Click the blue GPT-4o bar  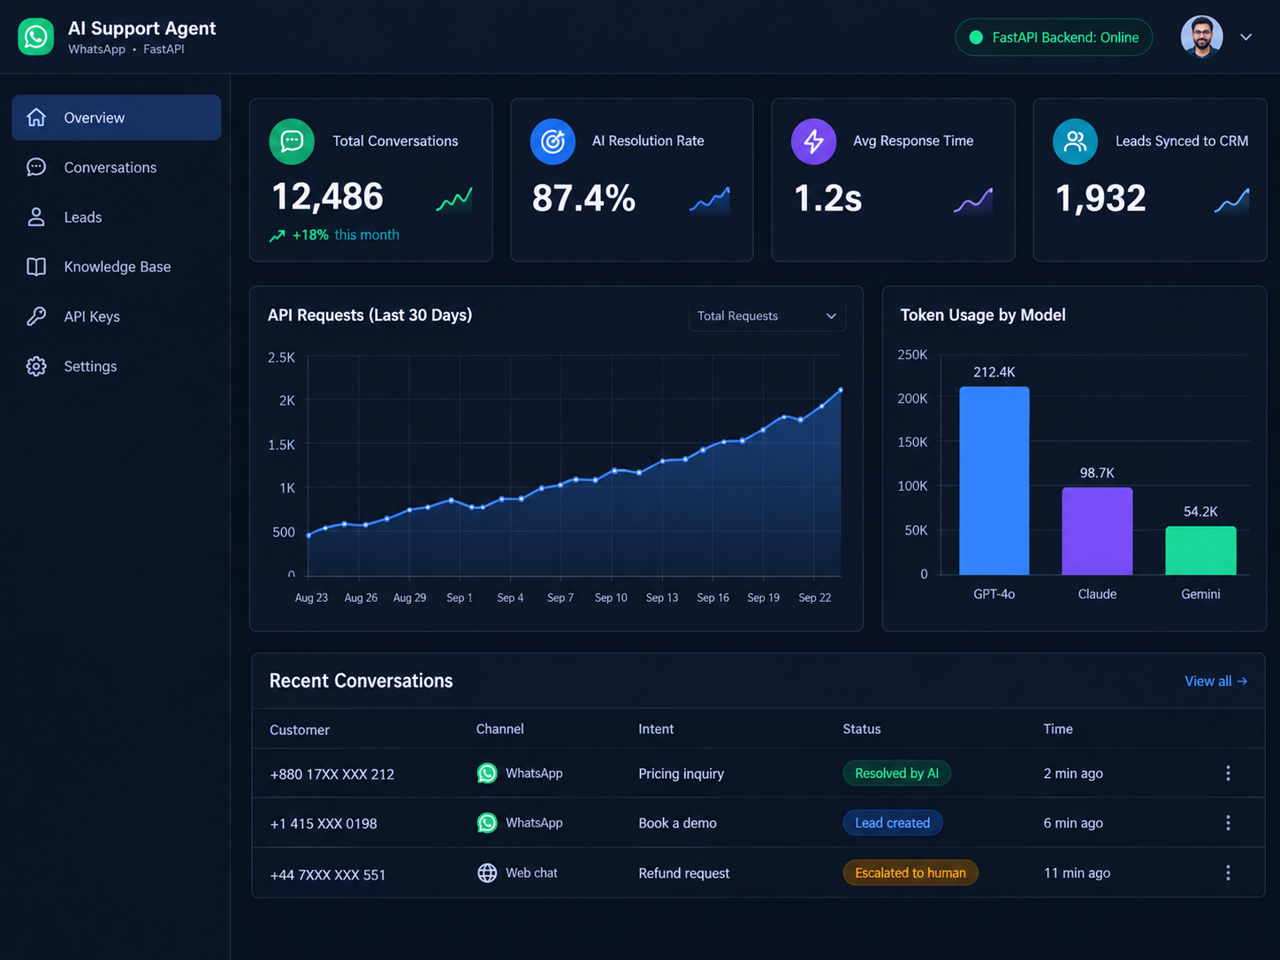pyautogui.click(x=994, y=481)
